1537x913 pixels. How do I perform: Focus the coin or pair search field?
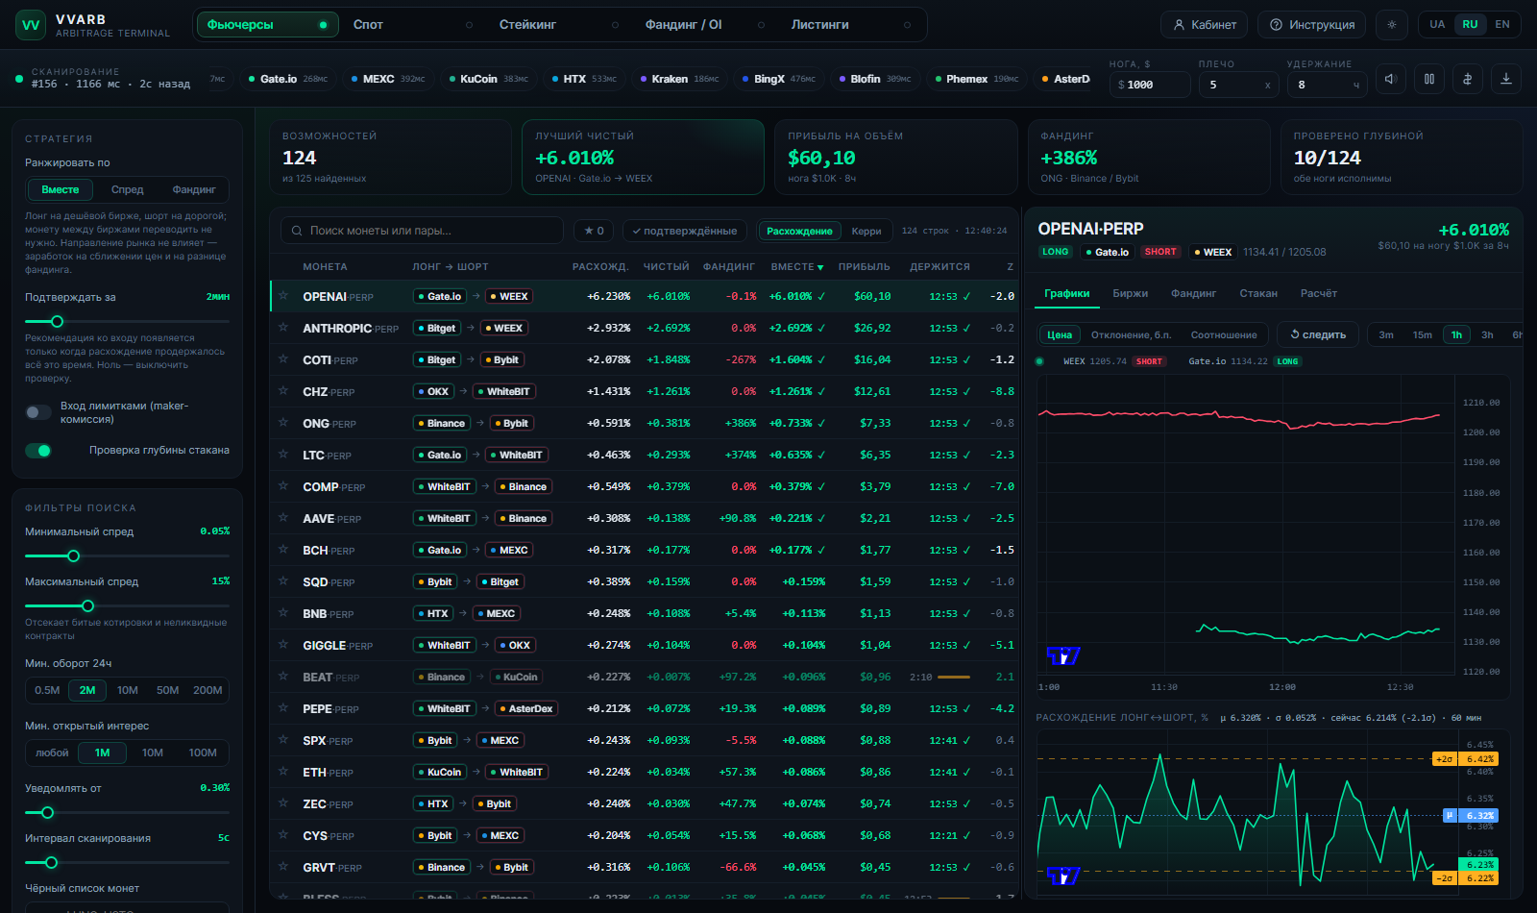coord(423,231)
